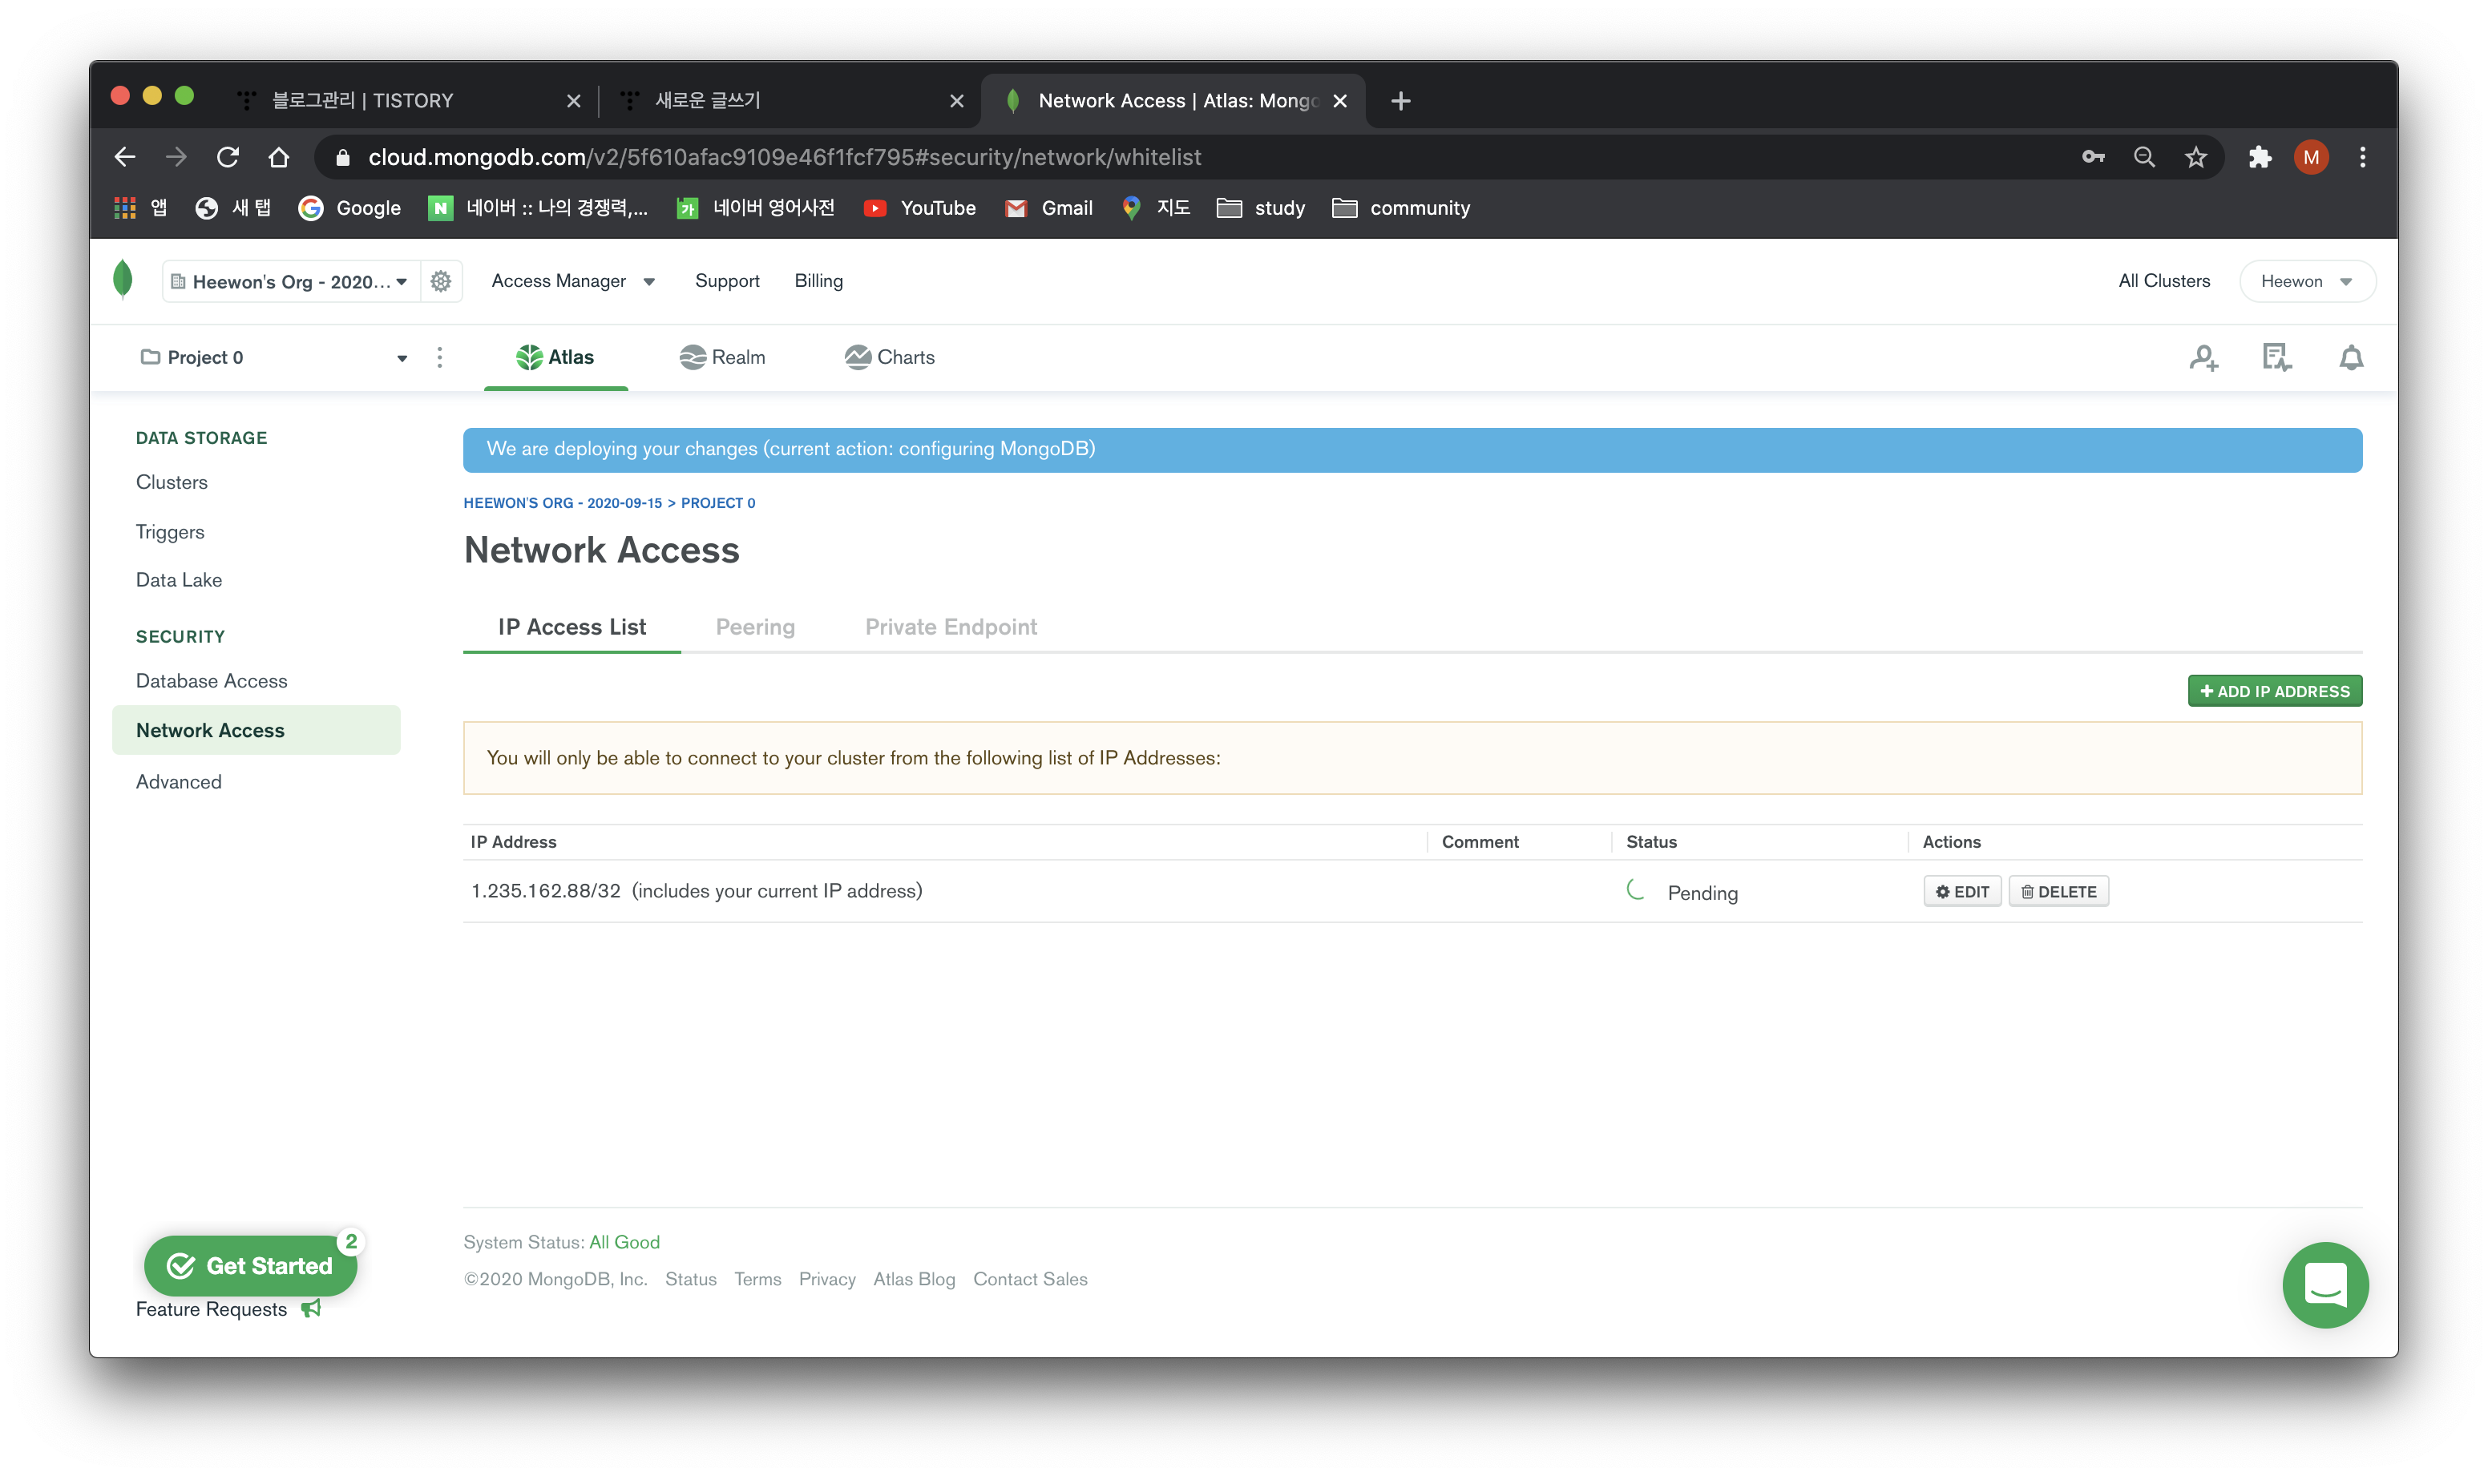Click the organization settings gear icon
The height and width of the screenshot is (1476, 2488).
(x=441, y=281)
